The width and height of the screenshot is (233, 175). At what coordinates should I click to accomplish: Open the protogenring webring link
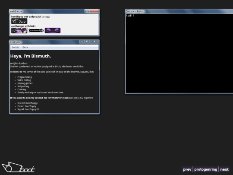coord(205,169)
